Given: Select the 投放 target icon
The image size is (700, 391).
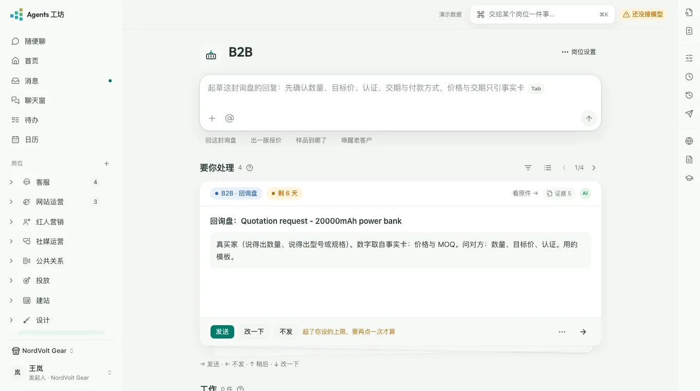Looking at the screenshot, I should [27, 280].
